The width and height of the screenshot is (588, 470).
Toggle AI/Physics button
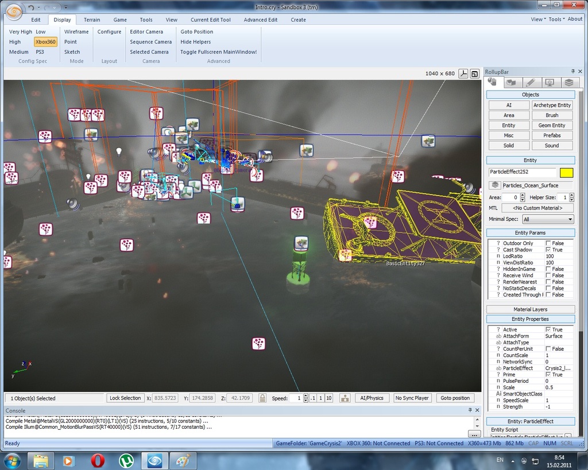click(x=372, y=398)
